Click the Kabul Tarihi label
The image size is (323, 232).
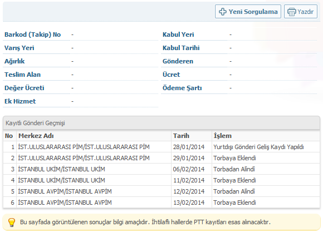(x=181, y=48)
